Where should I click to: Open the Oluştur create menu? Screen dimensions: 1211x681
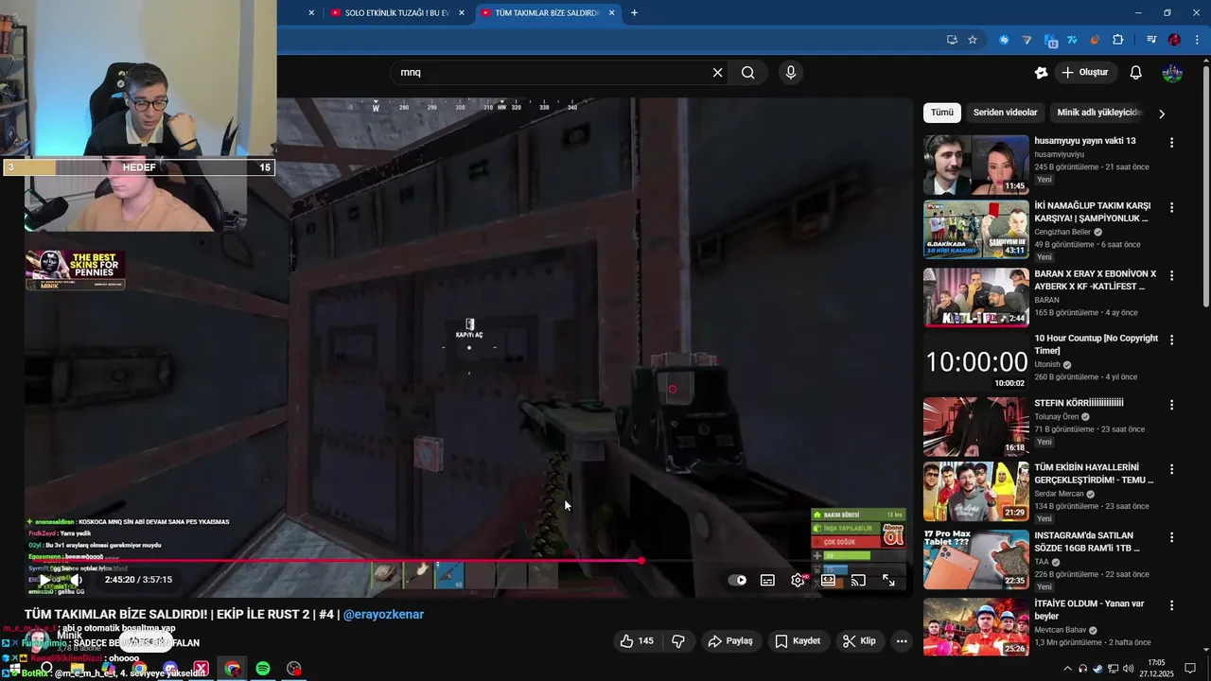tap(1085, 72)
